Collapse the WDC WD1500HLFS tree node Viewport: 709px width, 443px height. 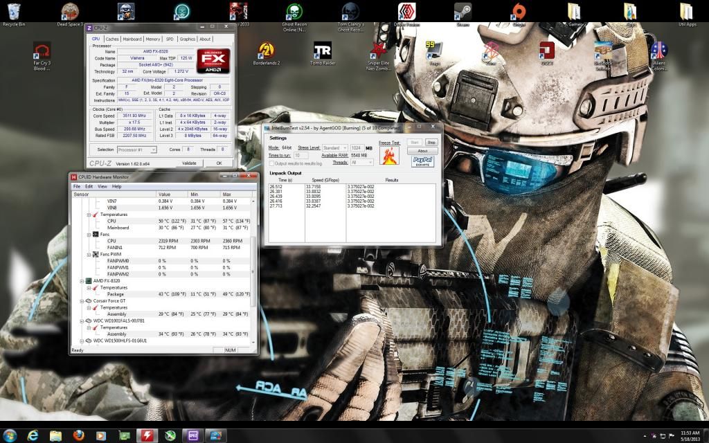[82, 341]
